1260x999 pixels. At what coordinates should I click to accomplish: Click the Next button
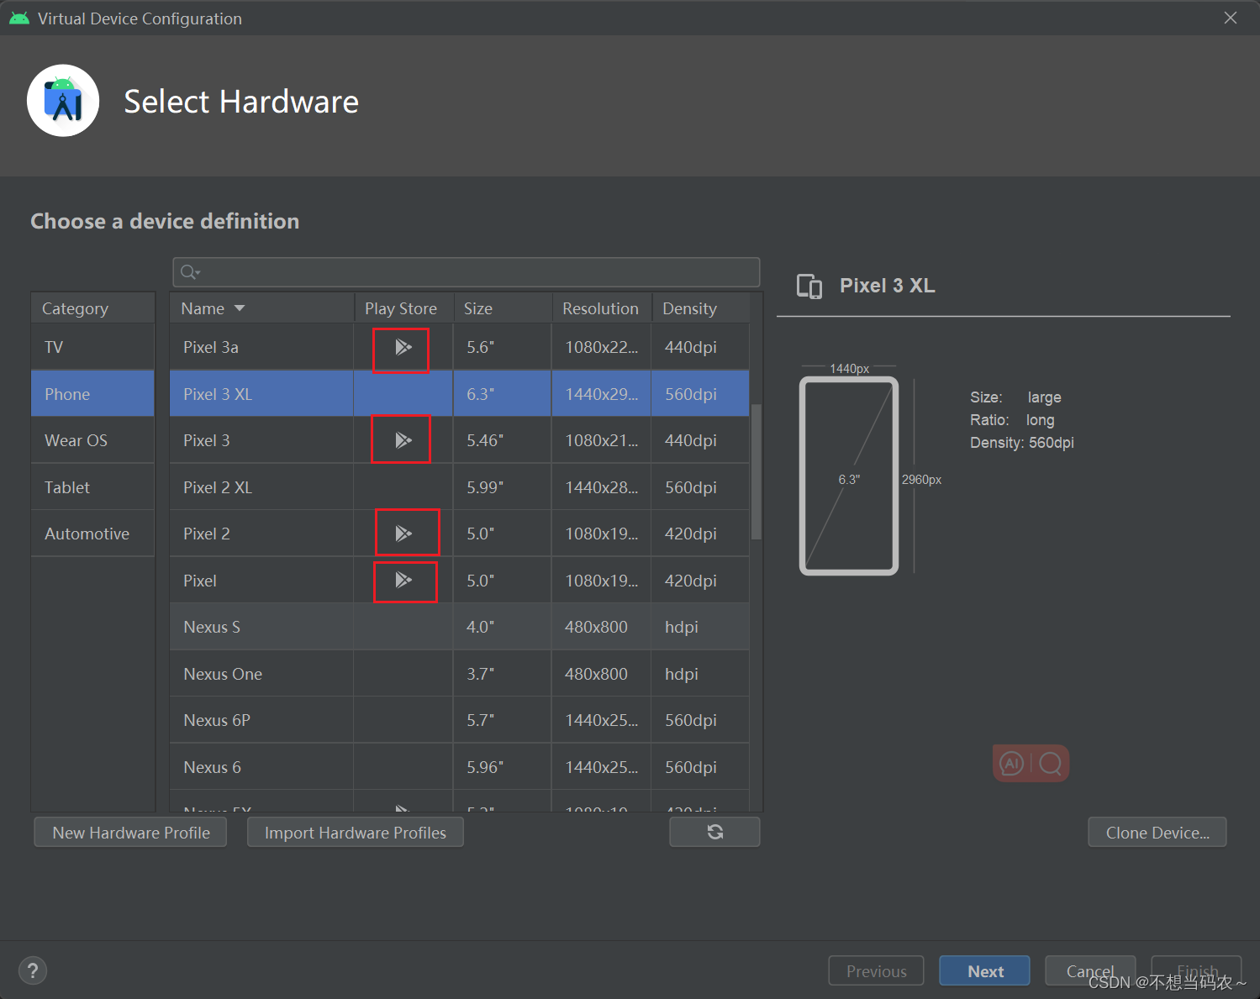[984, 970]
